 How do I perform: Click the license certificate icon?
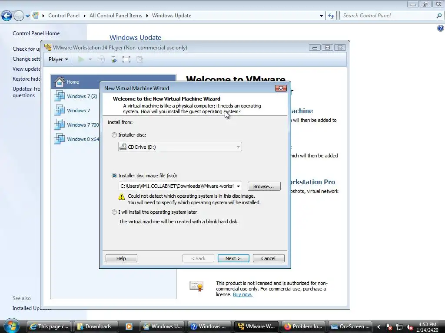tap(196, 286)
